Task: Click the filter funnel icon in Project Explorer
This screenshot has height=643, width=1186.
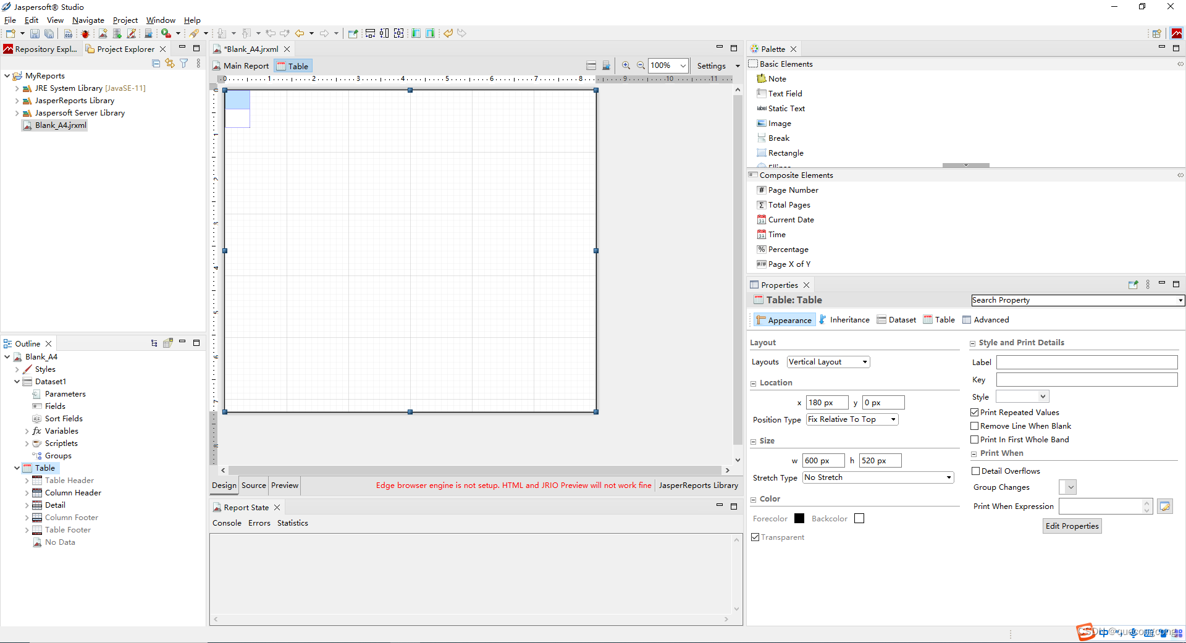Action: 184,63
